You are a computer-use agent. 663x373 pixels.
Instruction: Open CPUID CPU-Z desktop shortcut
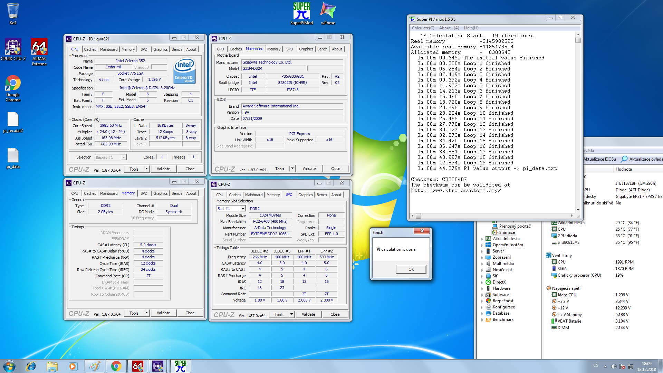pos(13,50)
